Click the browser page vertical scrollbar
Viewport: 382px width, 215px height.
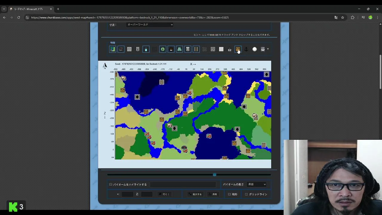pyautogui.click(x=380, y=72)
